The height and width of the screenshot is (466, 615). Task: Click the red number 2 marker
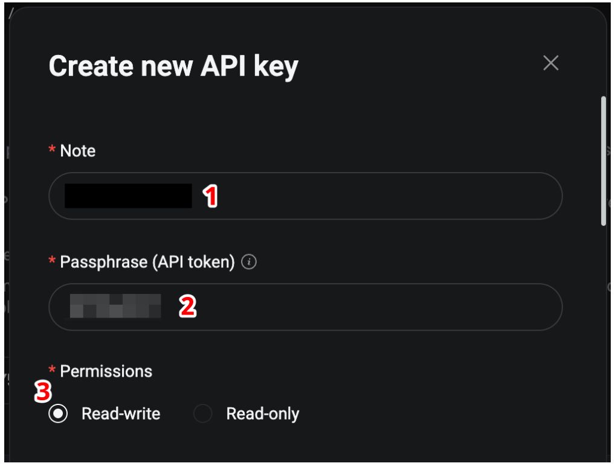(187, 307)
